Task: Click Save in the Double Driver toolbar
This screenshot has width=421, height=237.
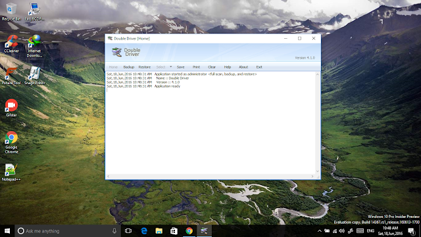Action: click(180, 67)
